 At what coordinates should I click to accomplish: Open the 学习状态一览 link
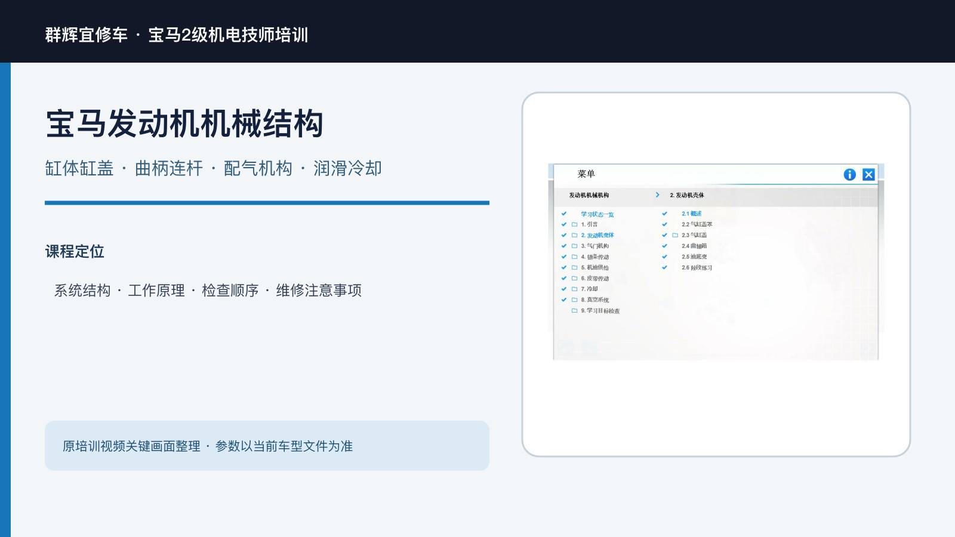click(597, 214)
